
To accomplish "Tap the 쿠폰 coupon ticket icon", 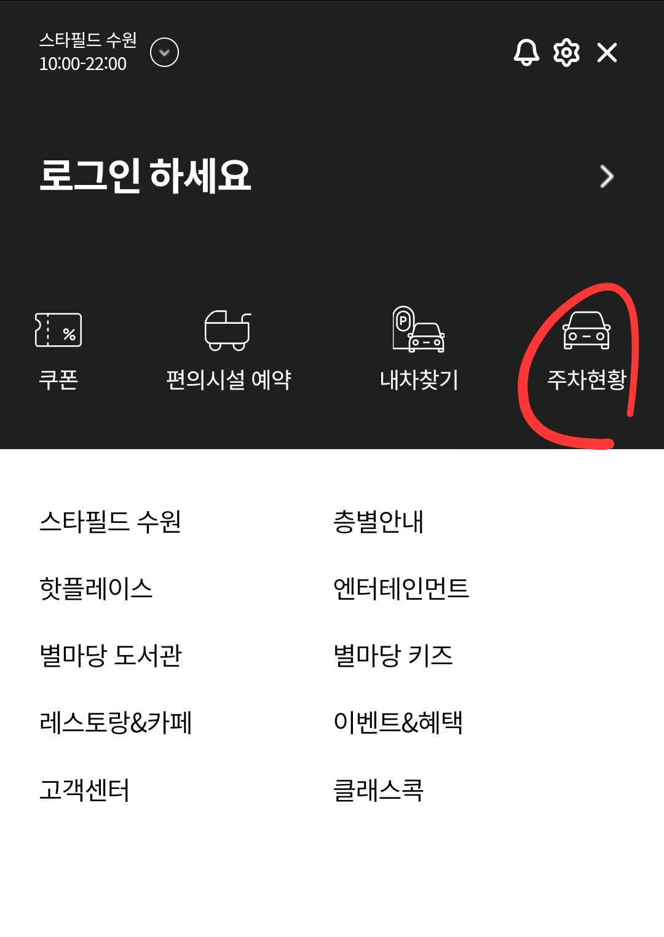I will [x=58, y=330].
